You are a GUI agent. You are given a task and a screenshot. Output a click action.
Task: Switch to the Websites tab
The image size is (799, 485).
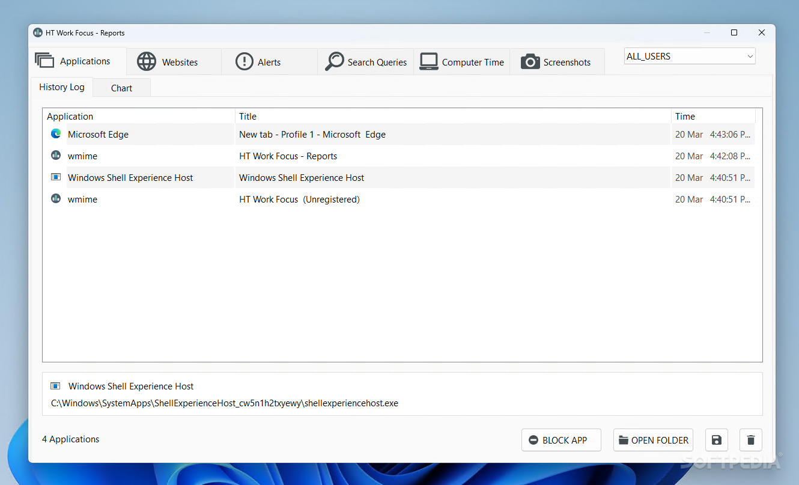click(174, 62)
